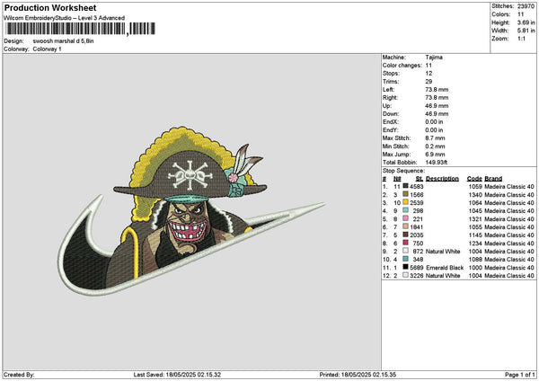Viewport: 539px width, 381px height.
Task: Select the Zoom value 1:1
Action: pos(521,39)
